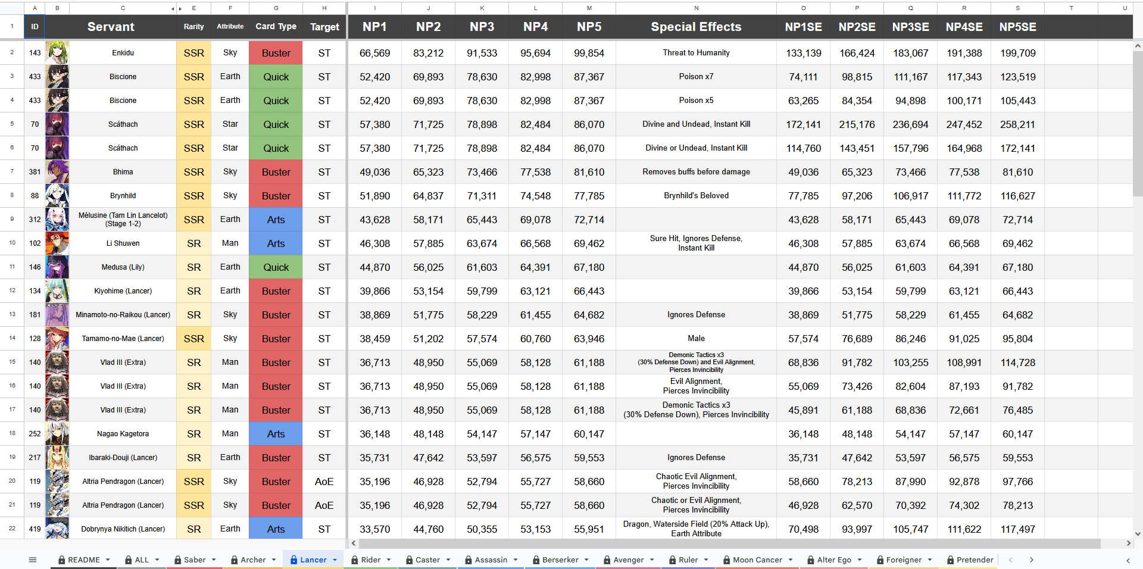Select the Poison x7 cell
Screen dimensions: 1143x569
point(697,77)
